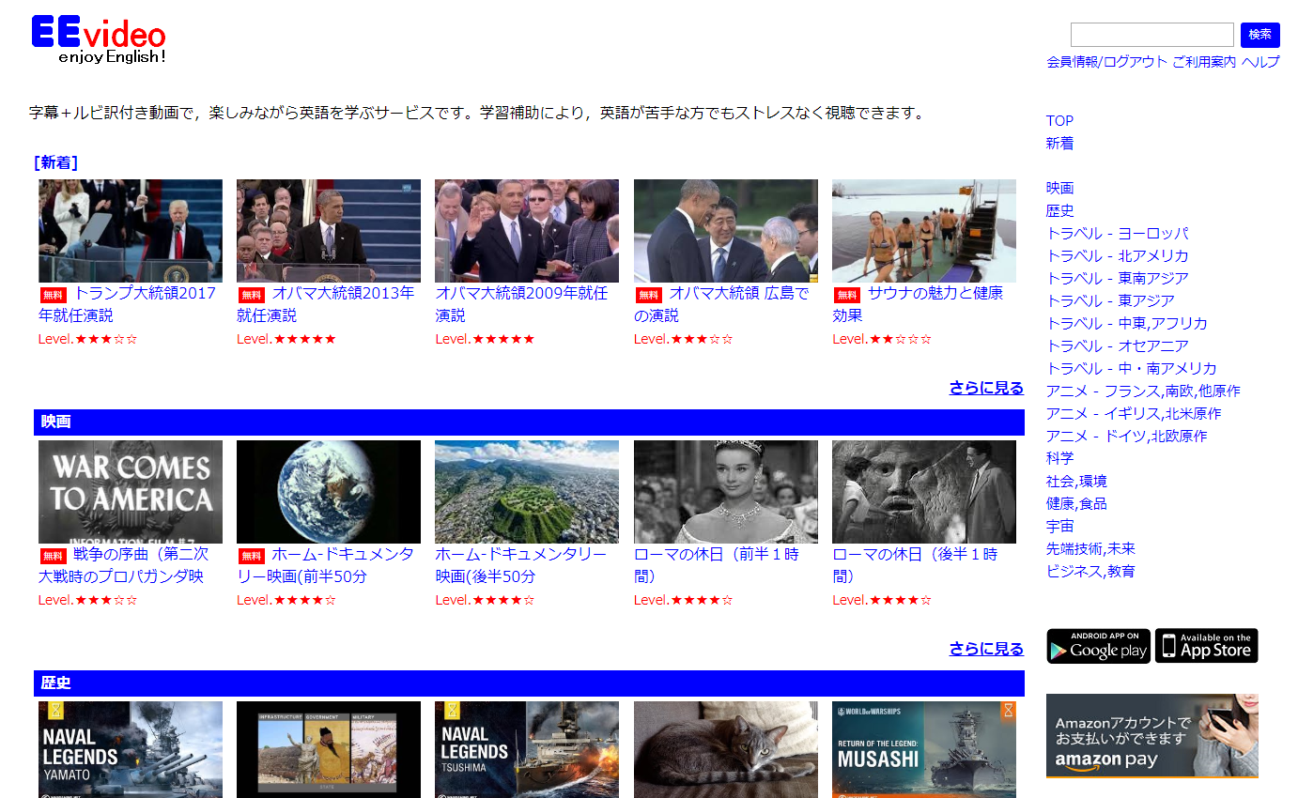Click さらに見る under the 新着 section
The image size is (1298, 798).
986,388
